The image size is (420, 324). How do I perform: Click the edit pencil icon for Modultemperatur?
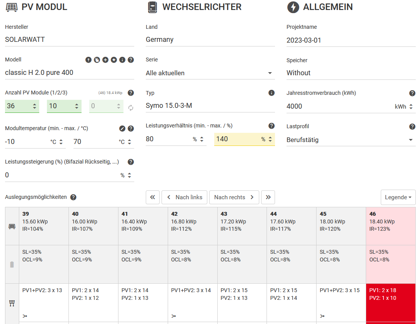[122, 129]
